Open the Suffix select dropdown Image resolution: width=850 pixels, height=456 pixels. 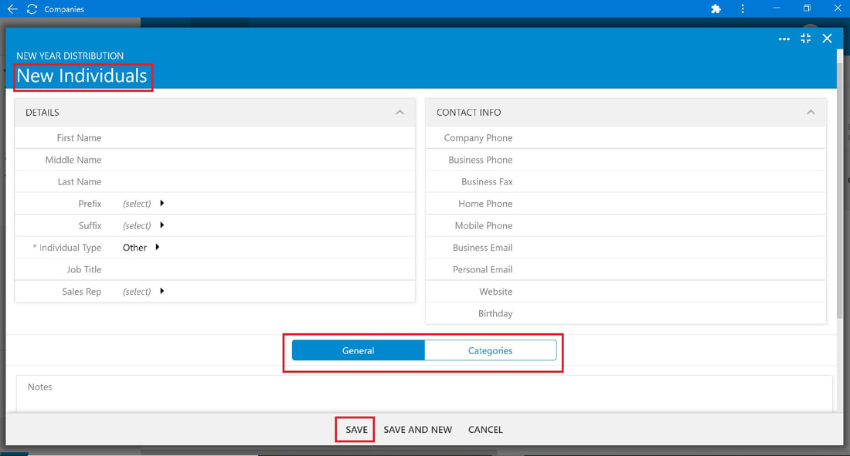pos(143,225)
